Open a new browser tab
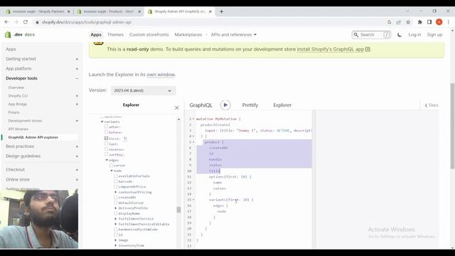This screenshot has width=455, height=256. pos(221,11)
